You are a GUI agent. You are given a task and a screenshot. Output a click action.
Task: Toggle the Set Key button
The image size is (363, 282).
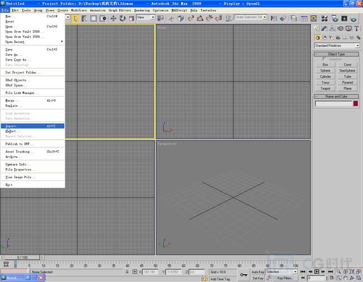point(257,278)
